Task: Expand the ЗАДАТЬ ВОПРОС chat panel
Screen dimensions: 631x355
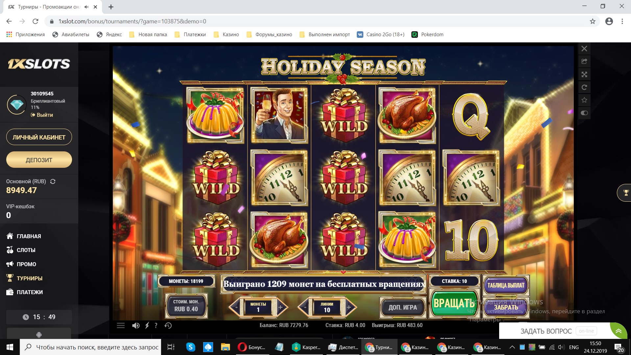Action: coord(619,331)
